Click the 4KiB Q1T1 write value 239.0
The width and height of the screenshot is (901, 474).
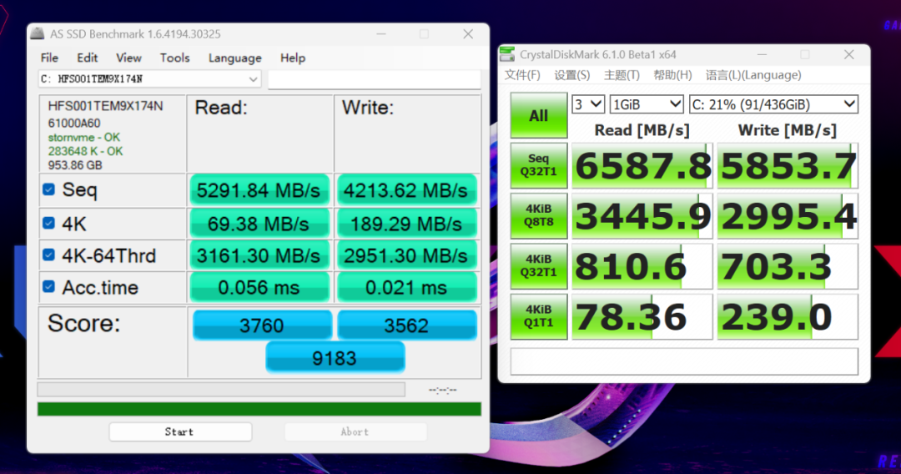coord(788,316)
